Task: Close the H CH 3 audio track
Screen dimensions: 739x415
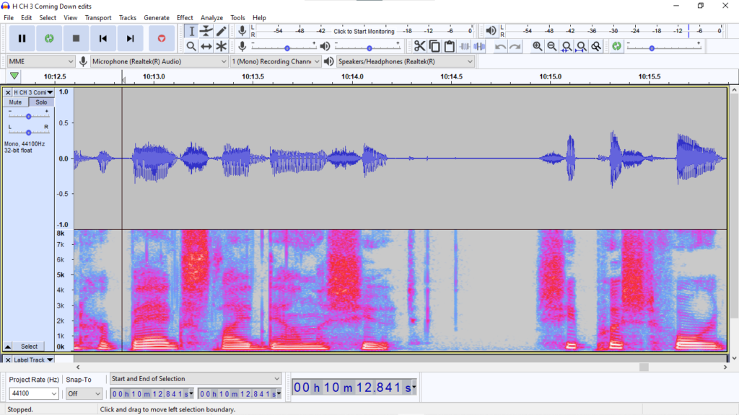Action: [7, 93]
